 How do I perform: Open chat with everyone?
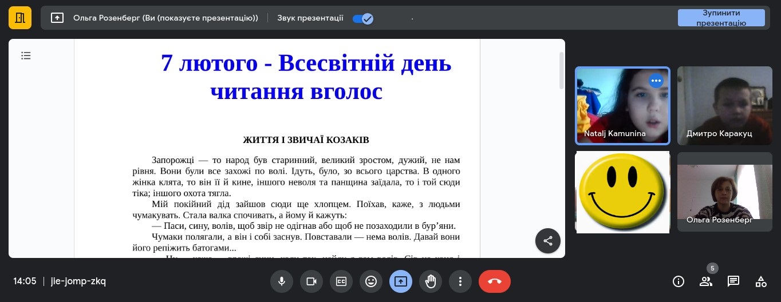click(733, 281)
